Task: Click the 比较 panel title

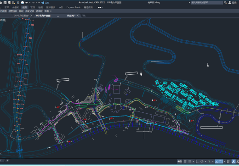Action: tap(21, 11)
